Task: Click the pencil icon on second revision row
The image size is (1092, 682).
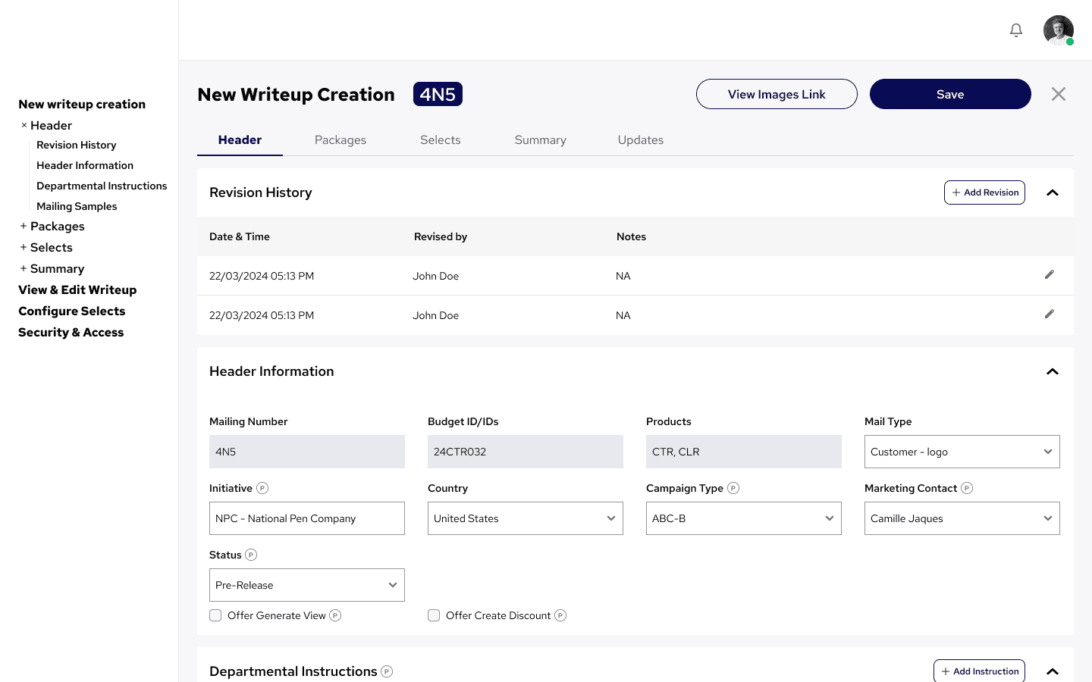Action: coord(1050,314)
